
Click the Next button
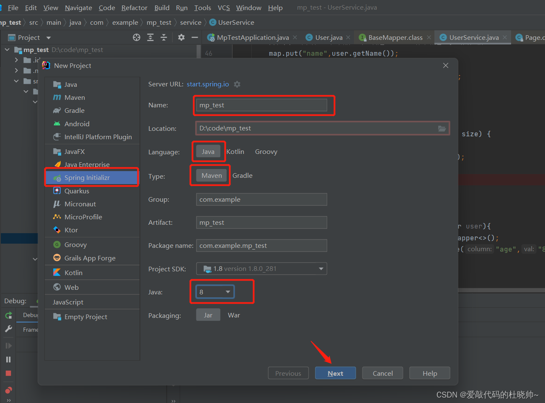point(336,373)
